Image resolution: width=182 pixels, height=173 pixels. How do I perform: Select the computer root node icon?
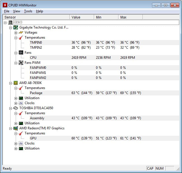10,22
